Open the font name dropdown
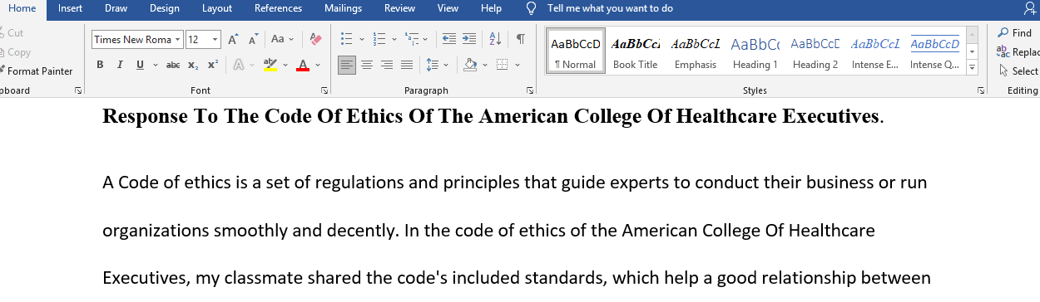Image resolution: width=1040 pixels, height=302 pixels. tap(177, 39)
